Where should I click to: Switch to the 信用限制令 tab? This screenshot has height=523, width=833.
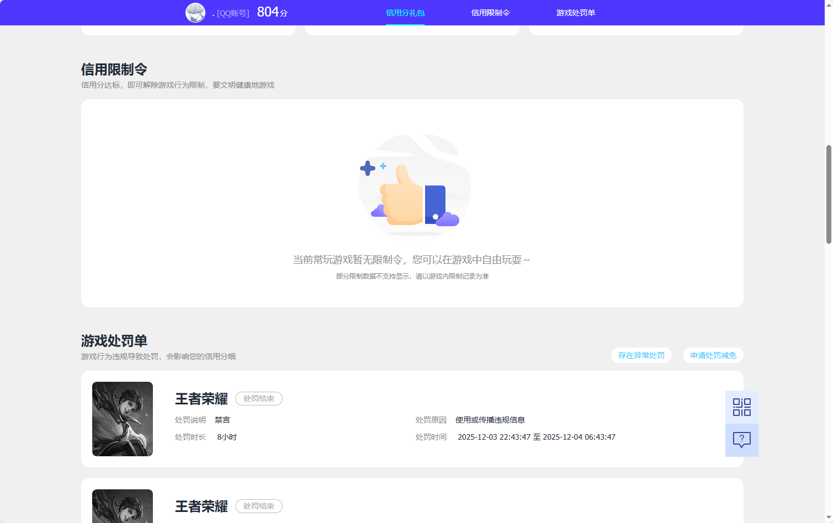pos(490,12)
